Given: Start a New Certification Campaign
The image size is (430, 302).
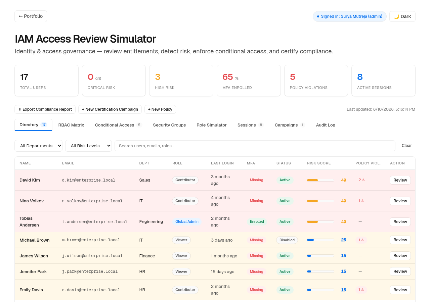Looking at the screenshot, I should pos(110,109).
